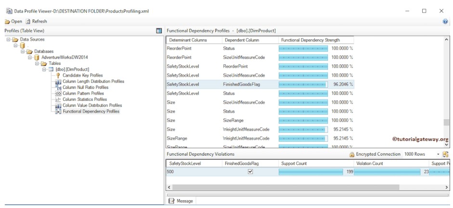The height and width of the screenshot is (208, 453).
Task: Sort by Functional Dependency Strength header
Action: (316, 40)
